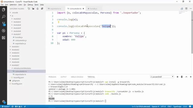Open the editor More Actions ellipsis
This screenshot has height=108, width=193.
pyautogui.click(x=191, y=9)
